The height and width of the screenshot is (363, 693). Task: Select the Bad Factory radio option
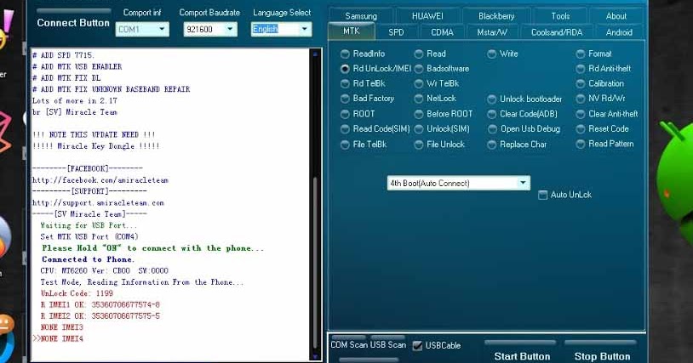tap(367, 99)
